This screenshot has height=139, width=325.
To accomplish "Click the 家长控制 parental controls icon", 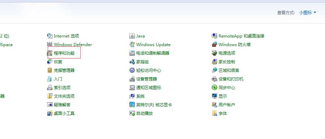I will click(214, 62).
